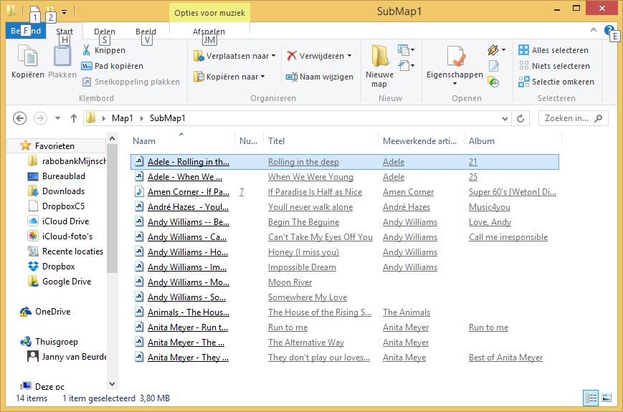Click album 'Best of Anita Meyer'

coord(506,358)
